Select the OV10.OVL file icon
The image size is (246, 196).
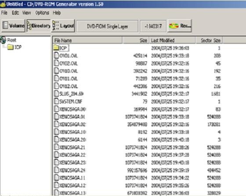[56, 71]
